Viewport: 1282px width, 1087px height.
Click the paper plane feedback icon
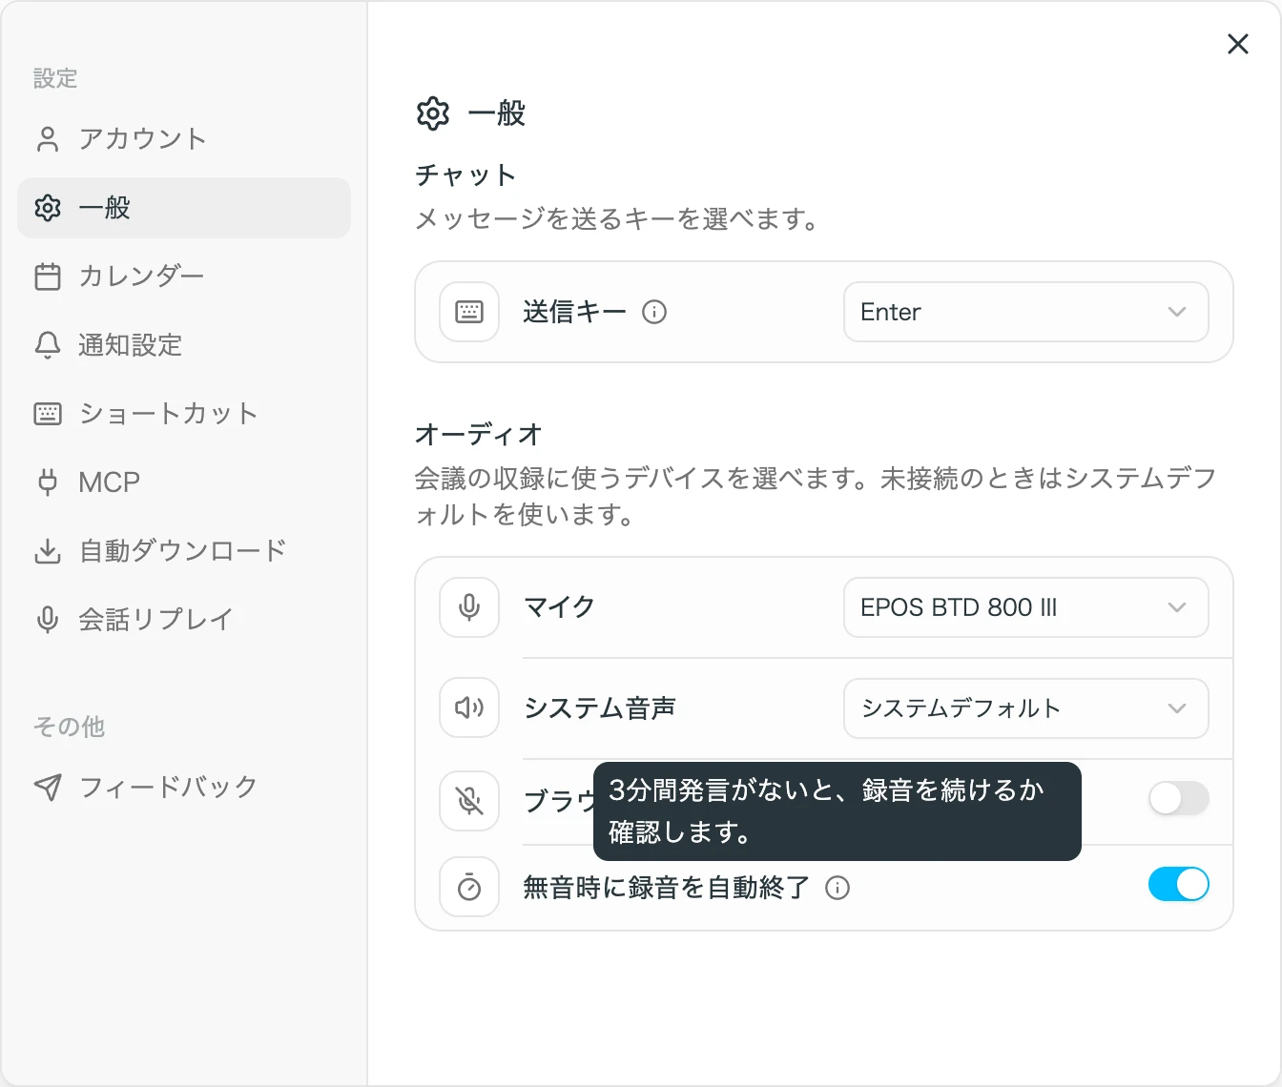(x=48, y=787)
